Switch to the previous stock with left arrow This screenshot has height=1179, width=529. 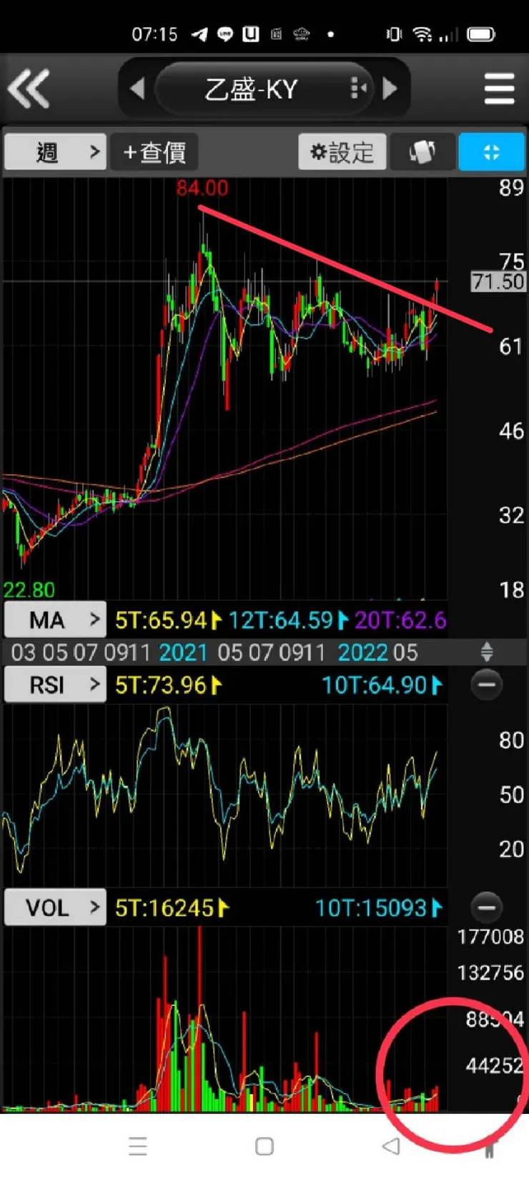coord(137,89)
